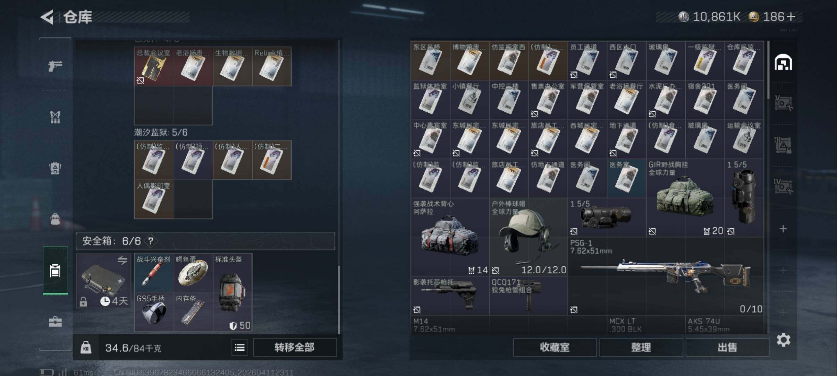Click the 转移全部 transfer all button

click(295, 347)
